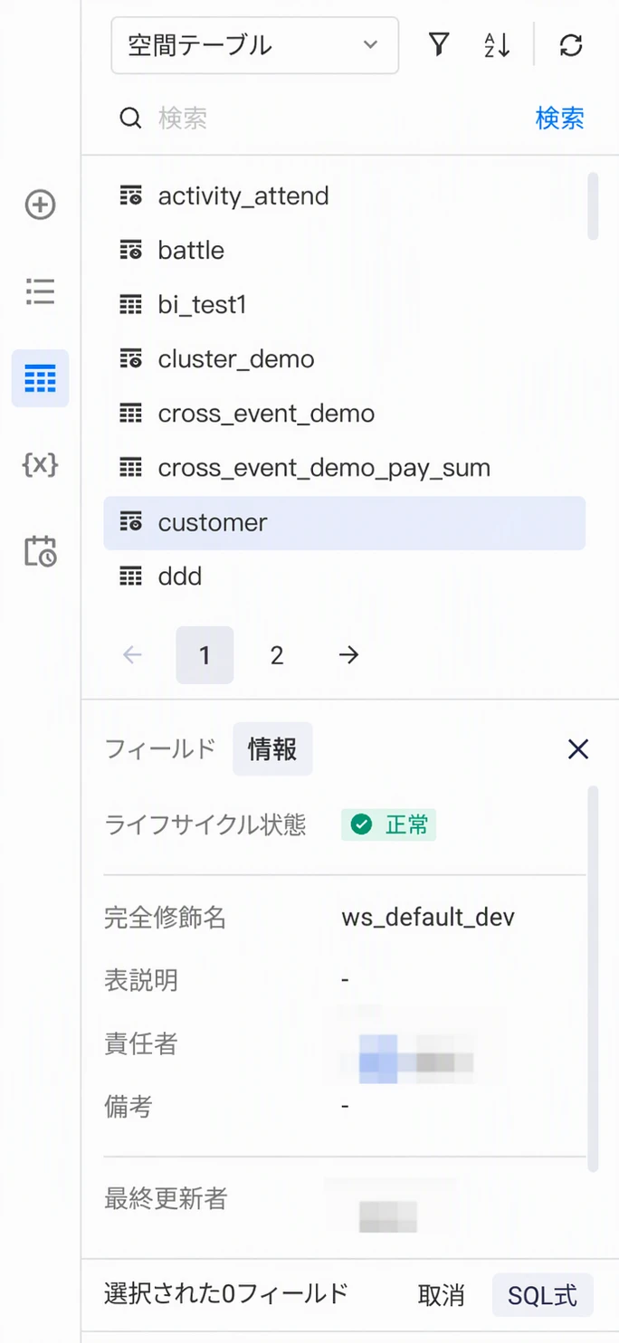
Task: Click the table list scrollbar
Action: point(593,206)
